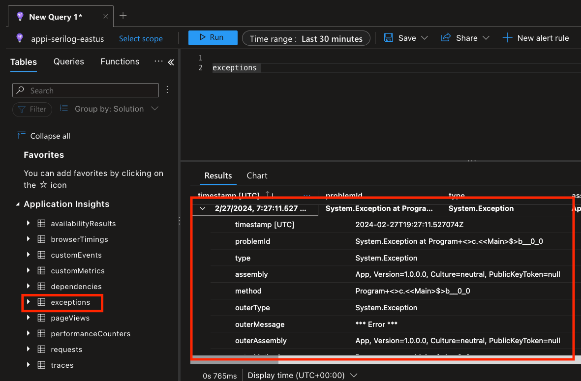Viewport: 581px width, 381px height.
Task: Click the Share arrow icon
Action: (x=446, y=38)
